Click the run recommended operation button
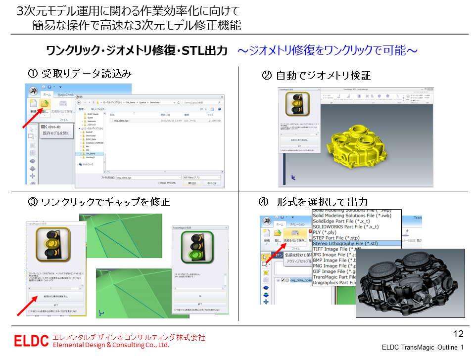 [x=56, y=296]
